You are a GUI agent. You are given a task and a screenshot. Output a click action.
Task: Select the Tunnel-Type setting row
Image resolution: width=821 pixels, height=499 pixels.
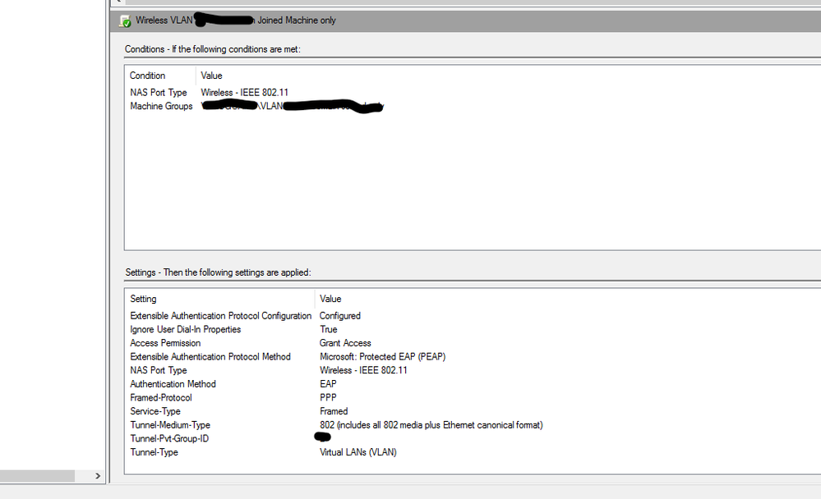(154, 452)
